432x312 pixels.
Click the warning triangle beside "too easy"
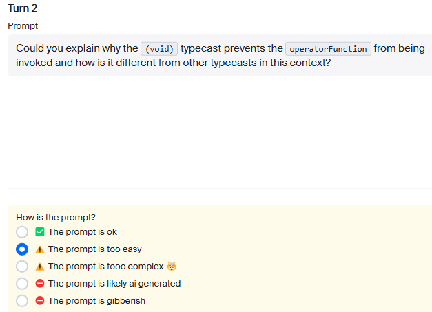point(40,249)
